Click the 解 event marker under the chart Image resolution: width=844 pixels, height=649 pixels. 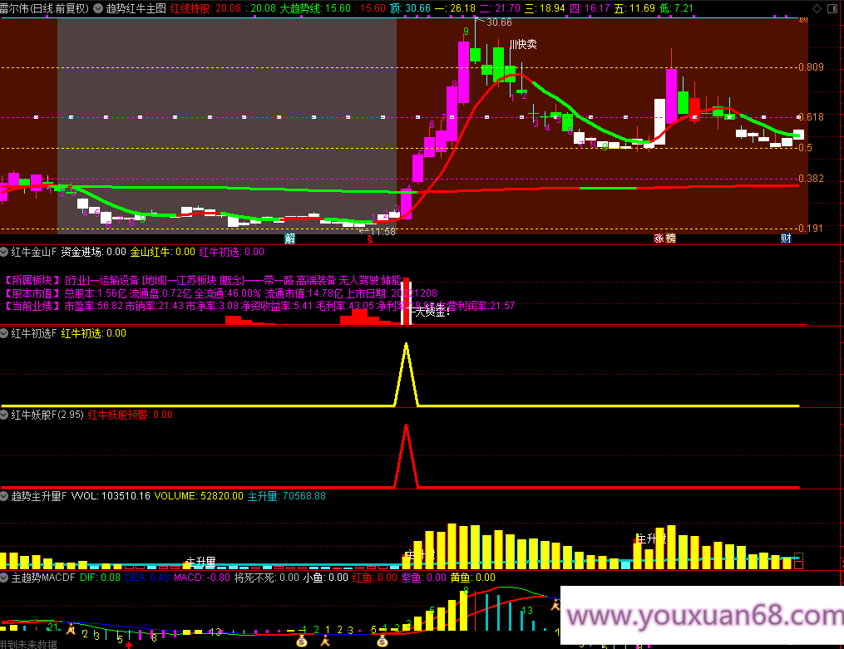(x=289, y=238)
